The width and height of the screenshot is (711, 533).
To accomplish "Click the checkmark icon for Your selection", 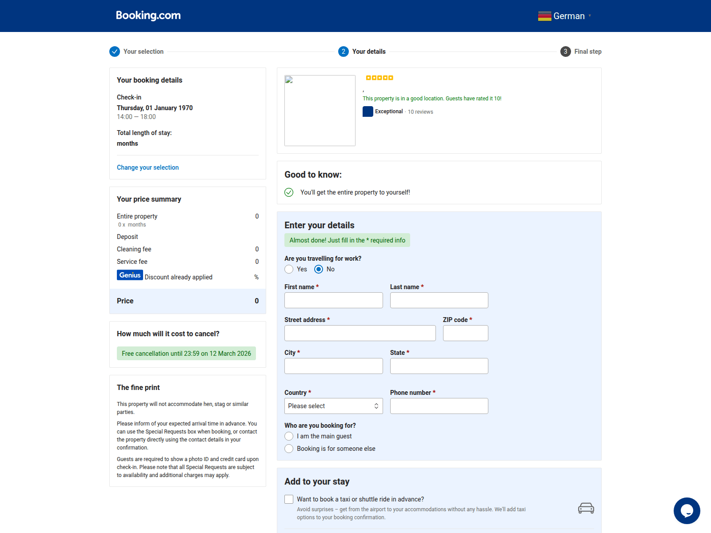I will pos(115,52).
